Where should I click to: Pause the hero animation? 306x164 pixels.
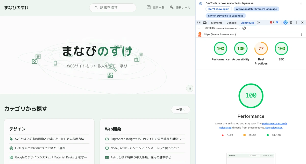pos(189,89)
